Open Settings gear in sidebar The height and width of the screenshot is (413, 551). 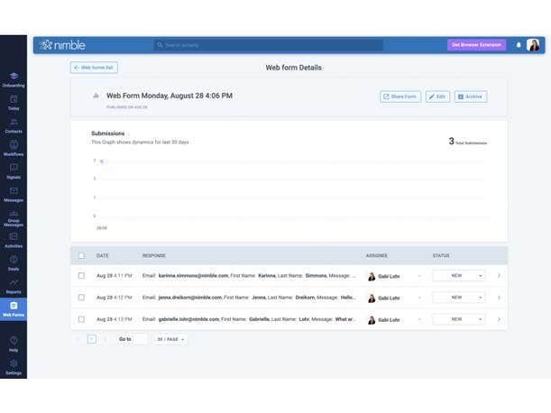point(14,364)
